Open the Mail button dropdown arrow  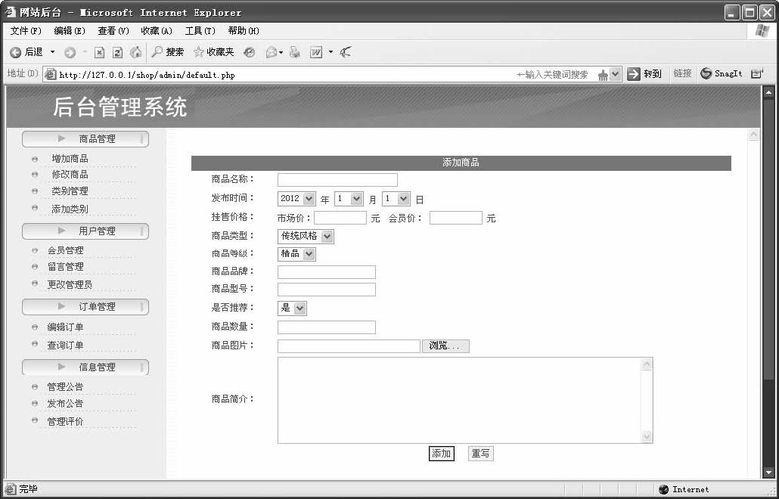[281, 52]
